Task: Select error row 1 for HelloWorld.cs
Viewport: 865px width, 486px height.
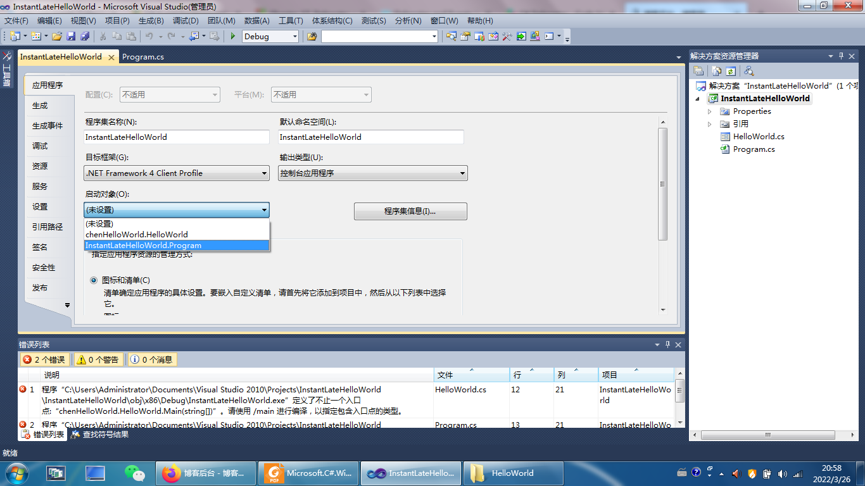Action: [347, 400]
